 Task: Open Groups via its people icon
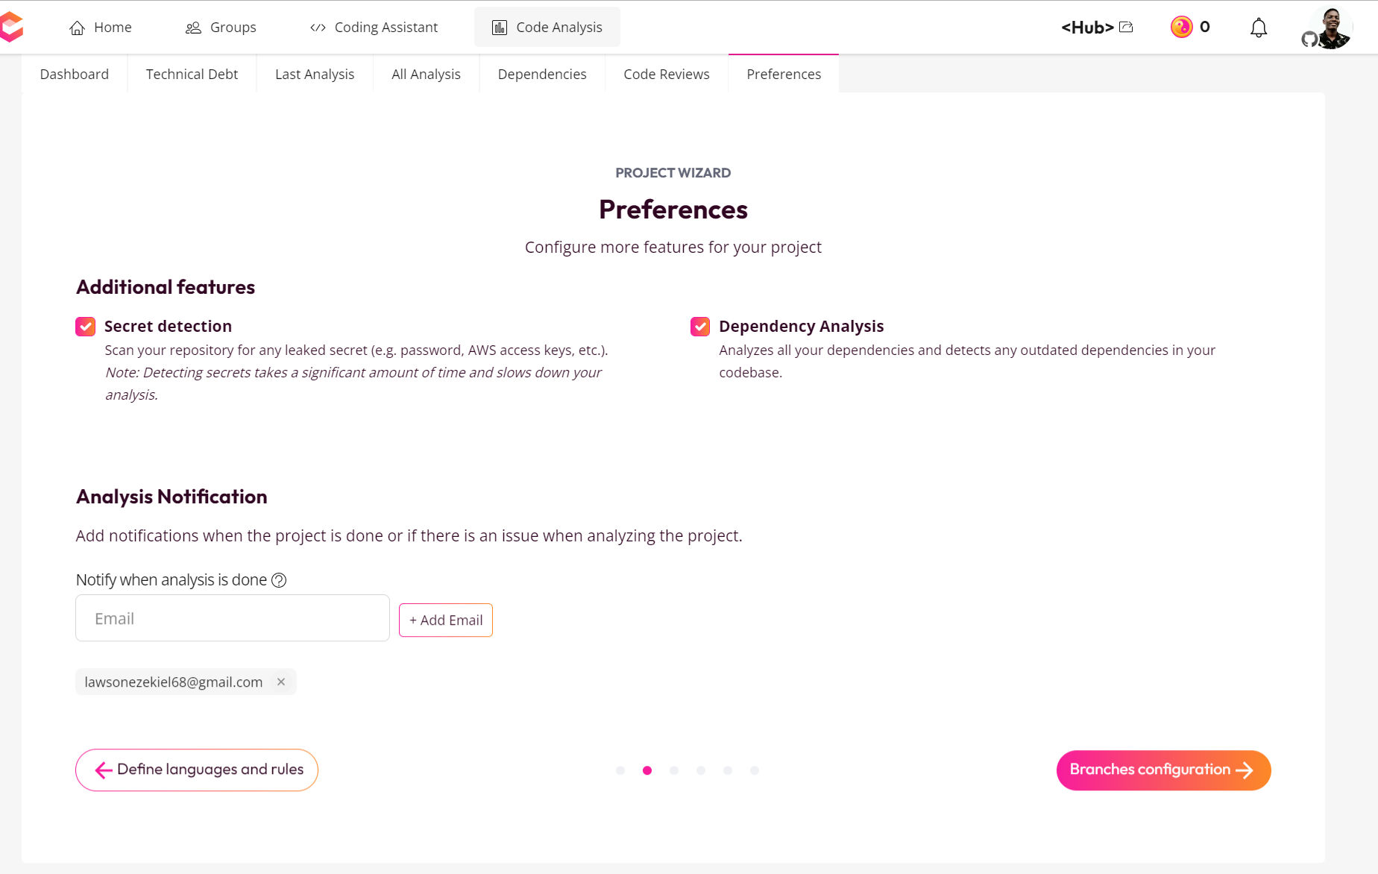tap(192, 26)
